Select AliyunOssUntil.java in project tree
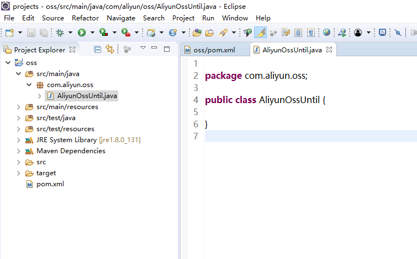 coord(87,96)
